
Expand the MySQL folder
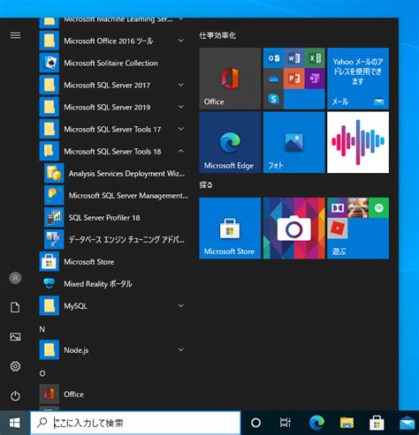pos(114,306)
